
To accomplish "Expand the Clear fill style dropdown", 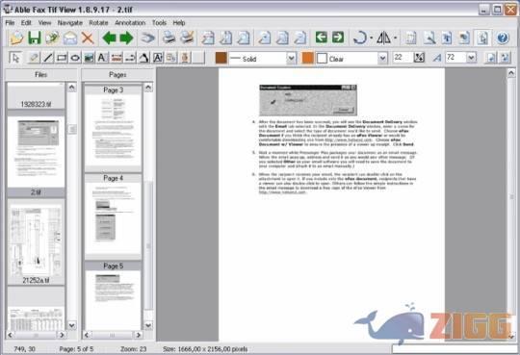I will tap(382, 59).
